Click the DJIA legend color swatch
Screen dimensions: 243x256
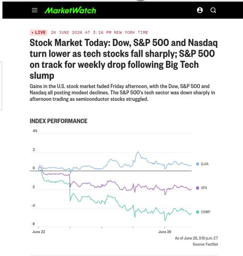pos(197,164)
